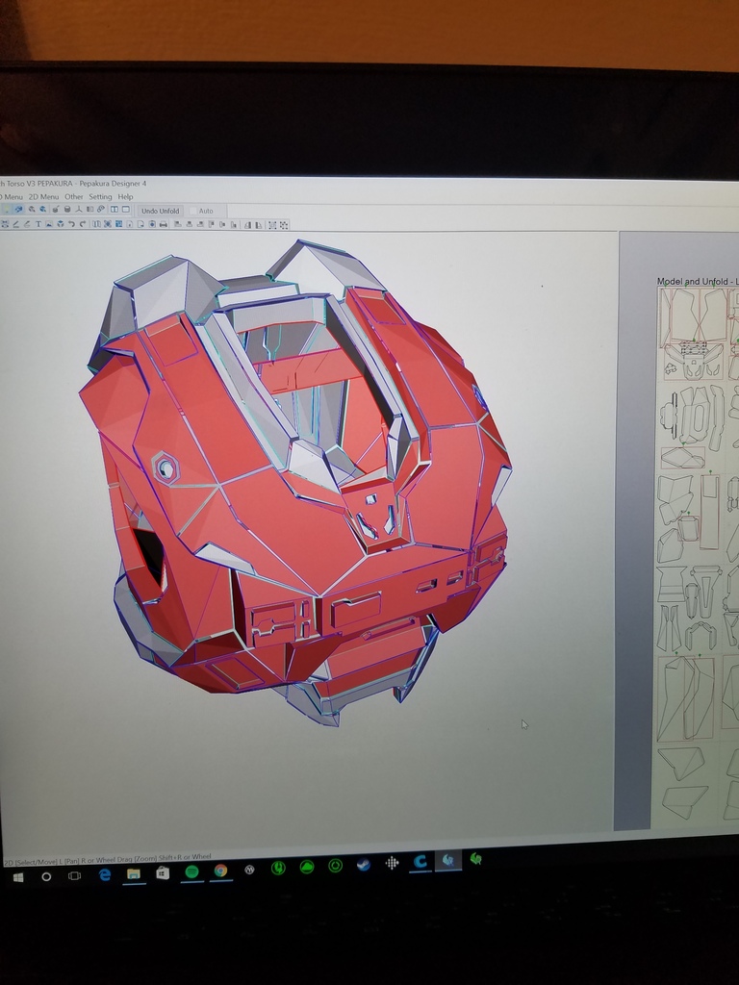Launch Microsoft Edge from taskbar
This screenshot has width=739, height=985.
click(x=104, y=874)
